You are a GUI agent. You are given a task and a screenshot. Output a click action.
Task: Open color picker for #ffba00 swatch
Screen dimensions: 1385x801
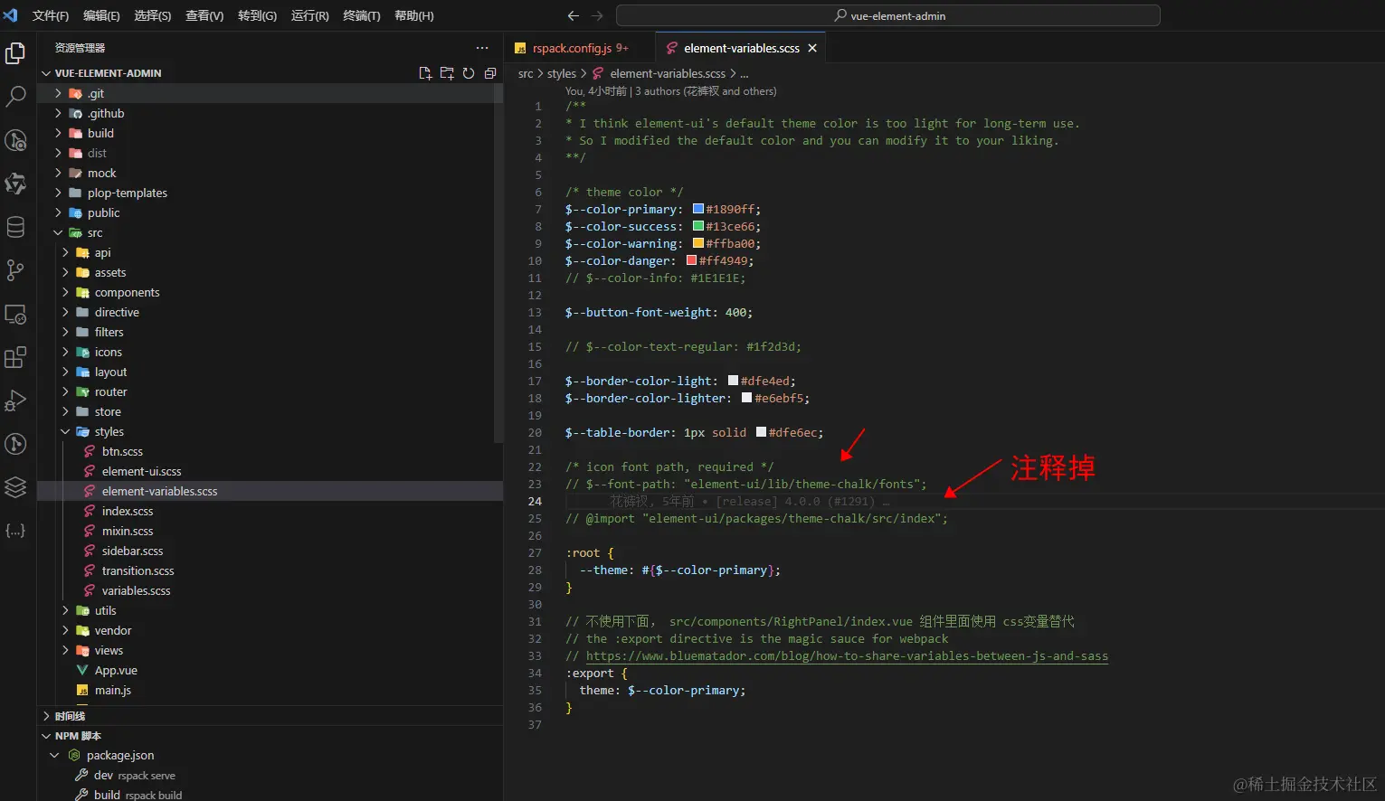[x=698, y=243]
